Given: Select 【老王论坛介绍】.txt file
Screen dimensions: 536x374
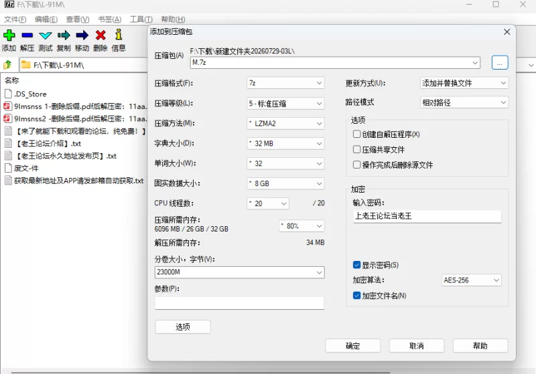Looking at the screenshot, I should tap(48, 144).
